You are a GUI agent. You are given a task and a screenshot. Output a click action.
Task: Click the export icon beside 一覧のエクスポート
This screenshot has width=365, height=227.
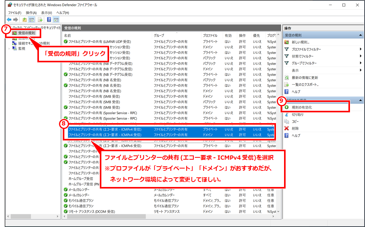[287, 85]
